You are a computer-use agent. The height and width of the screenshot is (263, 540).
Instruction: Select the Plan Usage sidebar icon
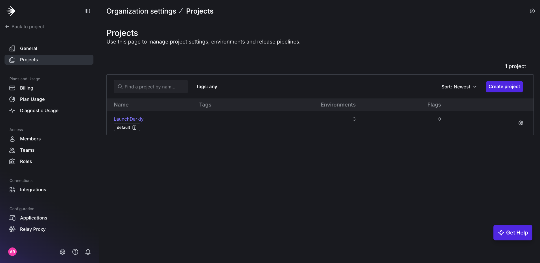12,99
